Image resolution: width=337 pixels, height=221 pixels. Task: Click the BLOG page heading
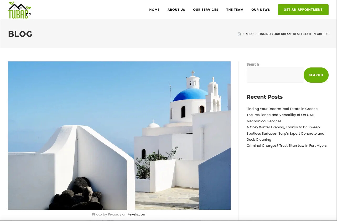[x=20, y=34]
